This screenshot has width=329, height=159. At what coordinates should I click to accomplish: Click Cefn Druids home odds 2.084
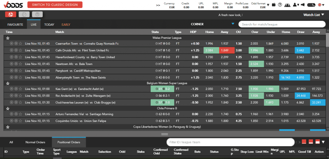209,50
